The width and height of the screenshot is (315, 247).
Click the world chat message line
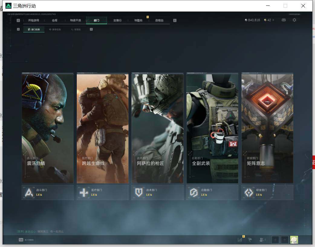tap(40, 232)
